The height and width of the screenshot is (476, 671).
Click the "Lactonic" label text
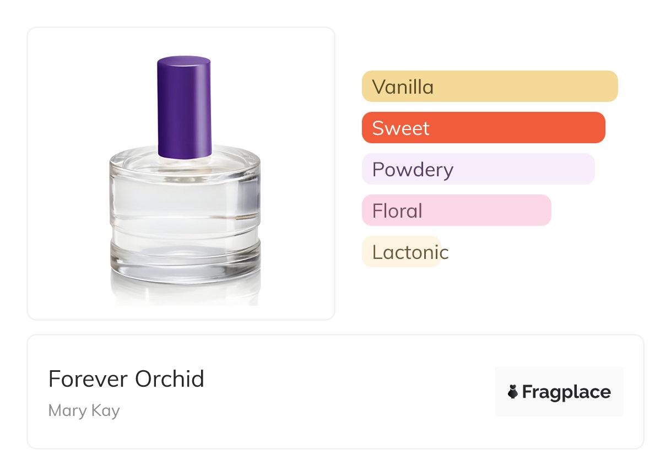410,252
